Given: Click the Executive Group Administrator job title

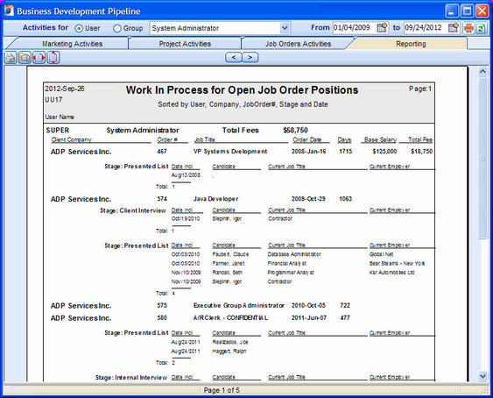Looking at the screenshot, I should click(x=239, y=305).
